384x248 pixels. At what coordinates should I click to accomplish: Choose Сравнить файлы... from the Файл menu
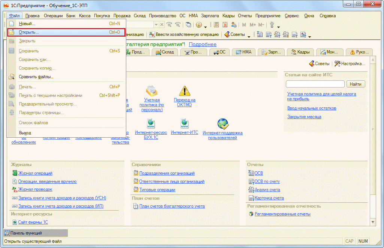coord(36,77)
